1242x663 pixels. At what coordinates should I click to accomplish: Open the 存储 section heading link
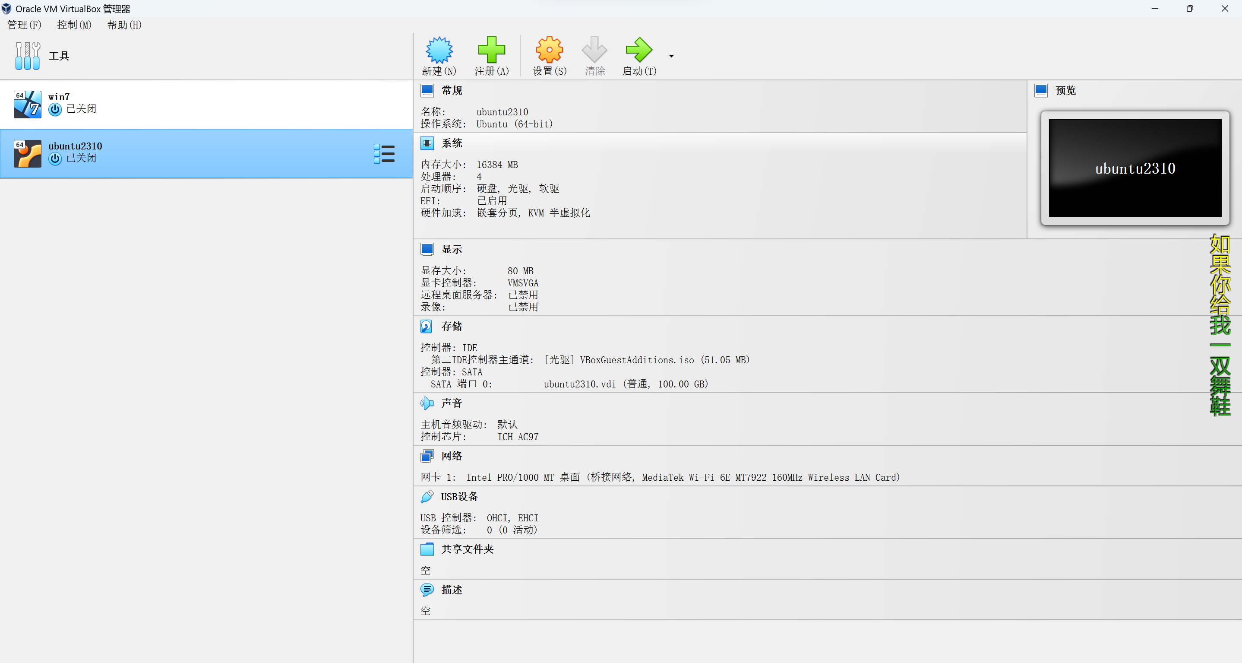pyautogui.click(x=452, y=327)
